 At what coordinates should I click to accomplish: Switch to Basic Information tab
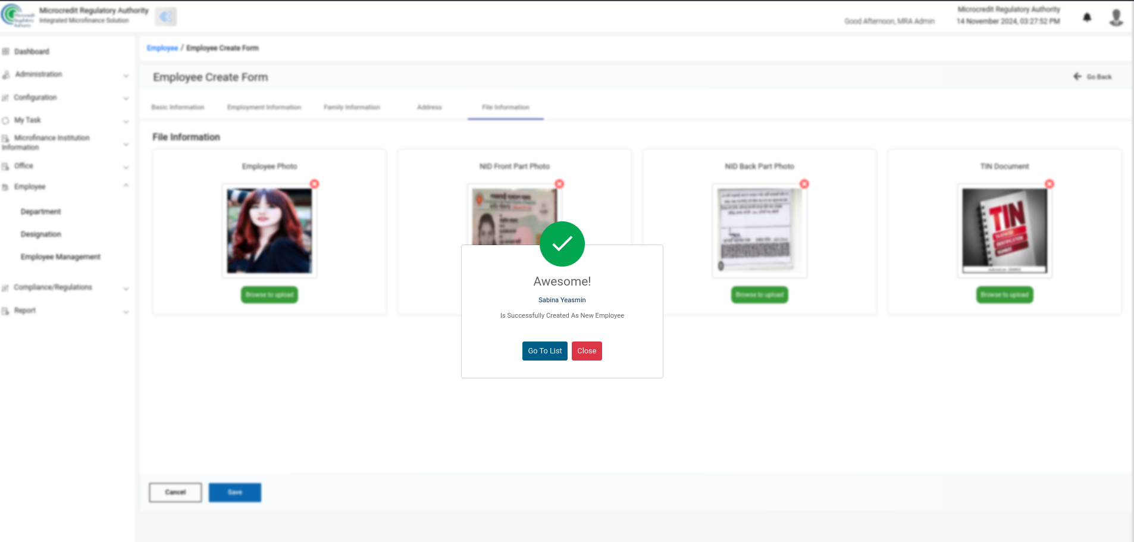click(177, 108)
